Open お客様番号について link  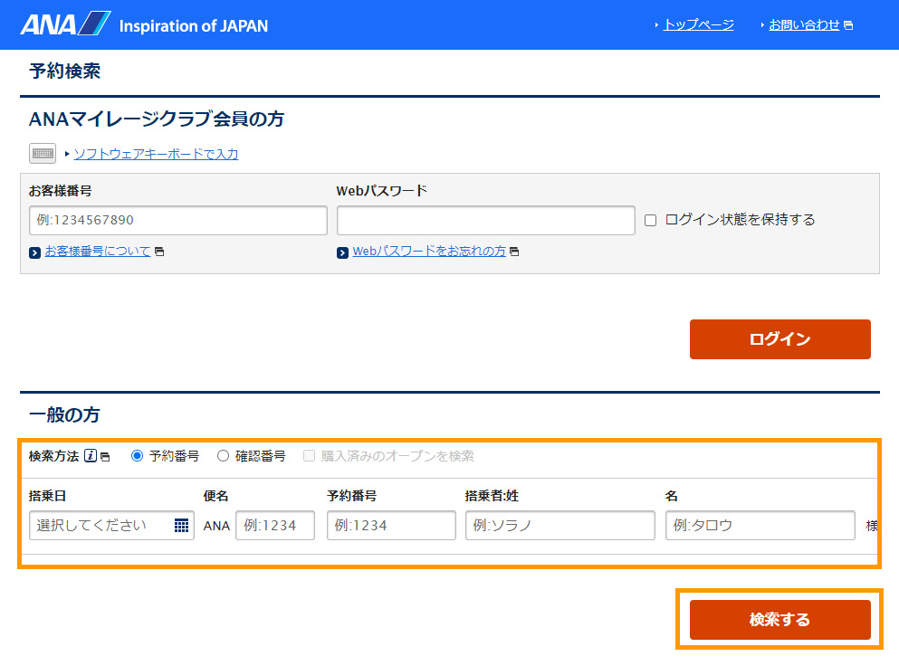point(98,251)
